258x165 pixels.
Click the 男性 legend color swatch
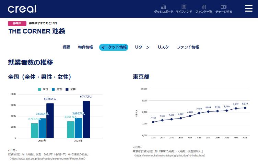point(53,89)
